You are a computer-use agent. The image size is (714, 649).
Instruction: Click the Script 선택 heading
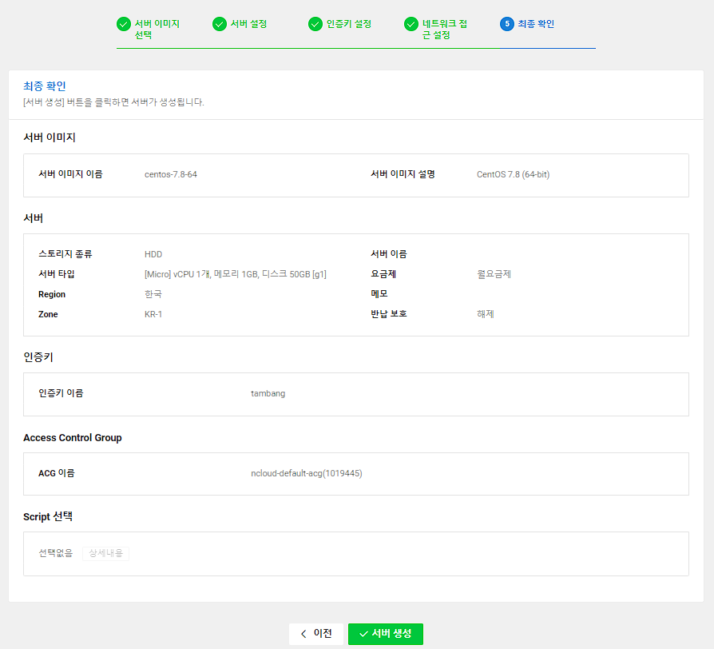(48, 517)
